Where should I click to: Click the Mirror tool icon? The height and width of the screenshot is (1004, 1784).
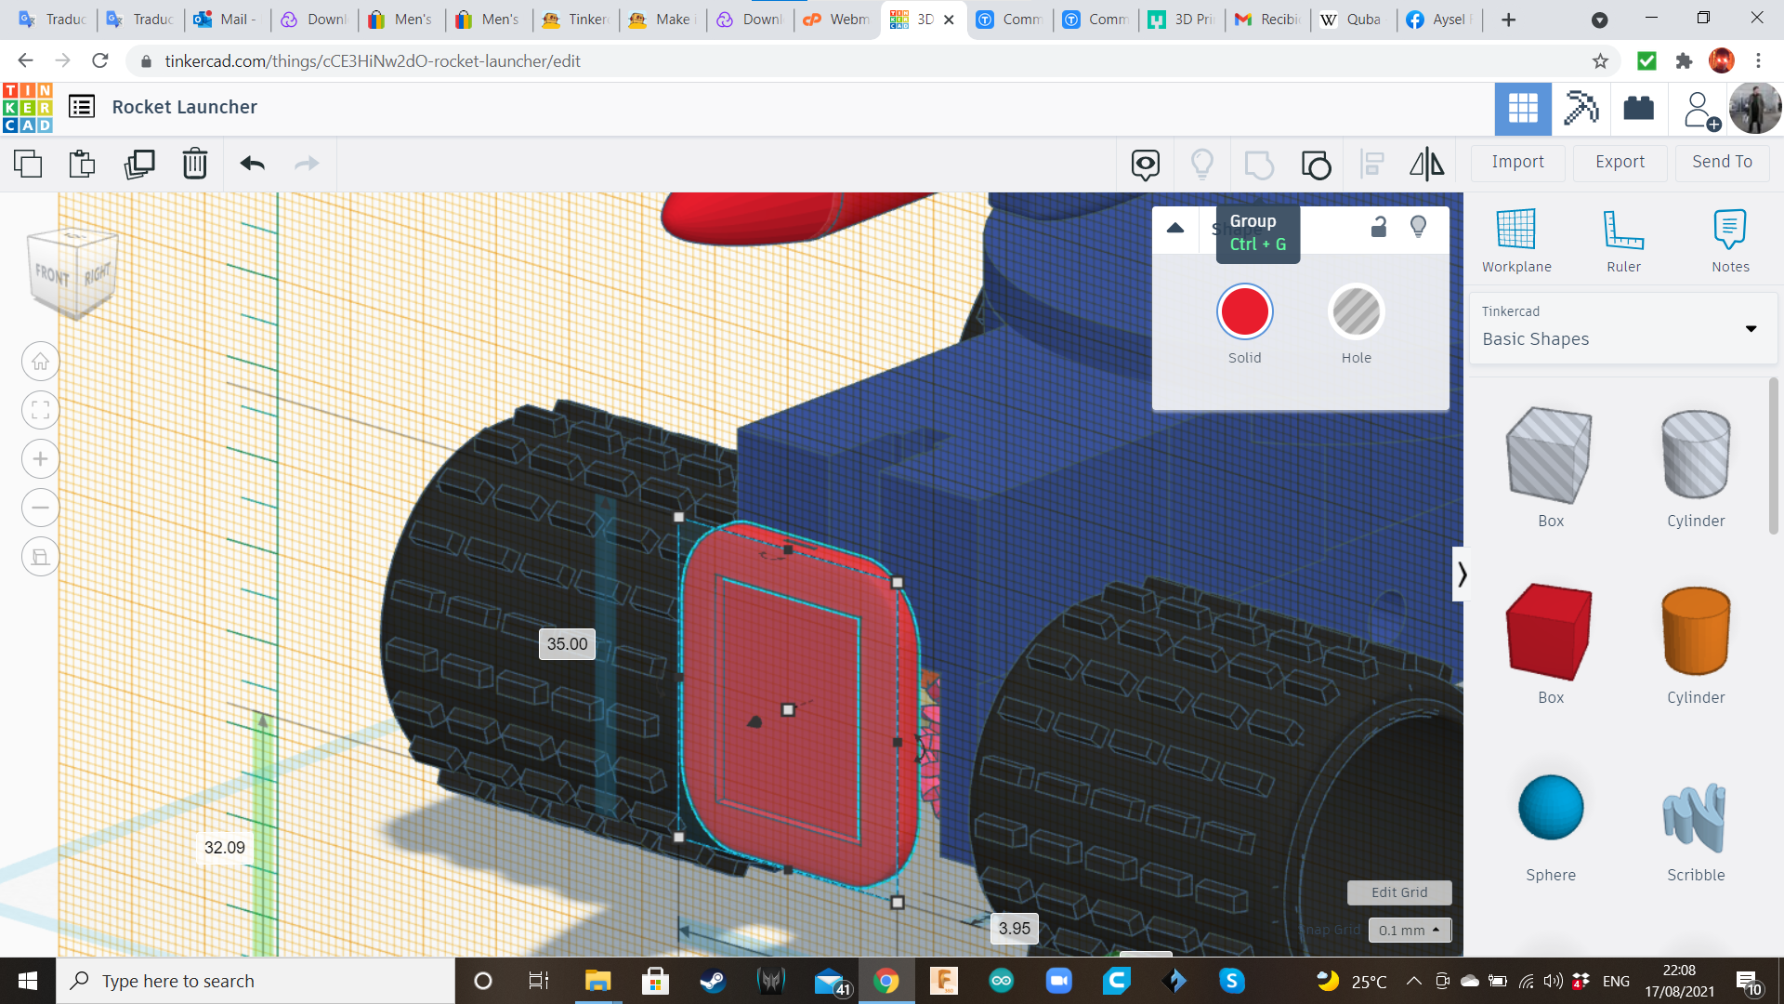click(1426, 165)
